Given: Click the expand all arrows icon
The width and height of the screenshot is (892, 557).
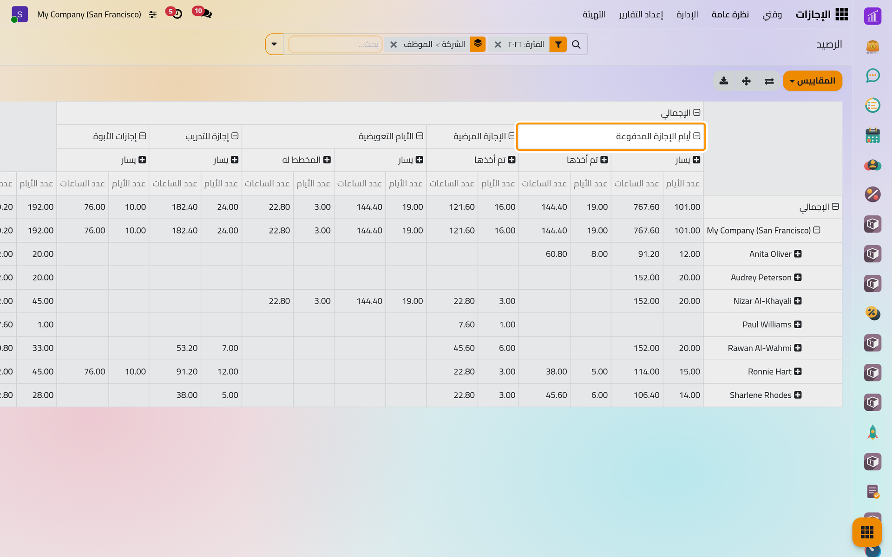Looking at the screenshot, I should 746,81.
